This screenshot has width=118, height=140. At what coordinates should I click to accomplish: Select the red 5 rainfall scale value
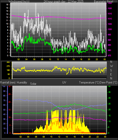[x=10, y=125]
